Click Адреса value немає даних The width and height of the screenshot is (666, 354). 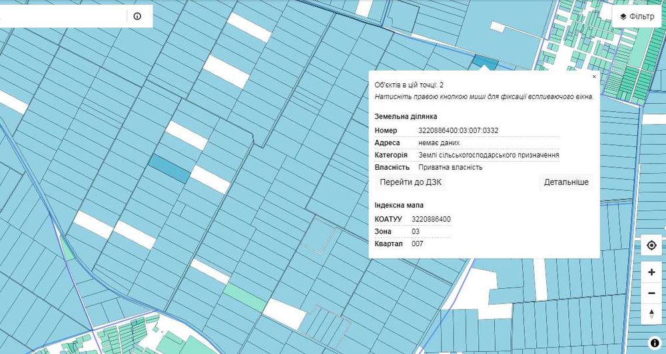tap(439, 143)
